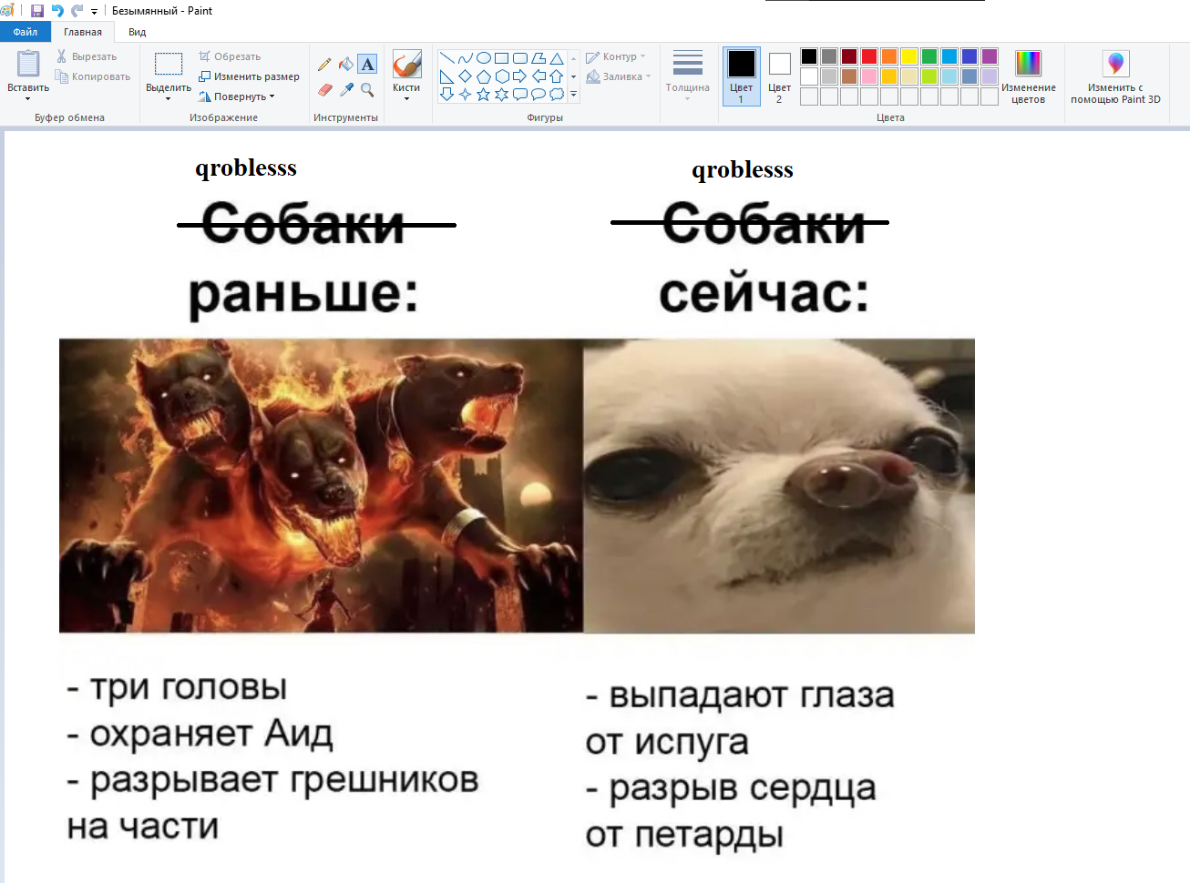This screenshot has width=1190, height=883.
Task: Activate the Цвет 1 color slot
Action: [x=741, y=76]
